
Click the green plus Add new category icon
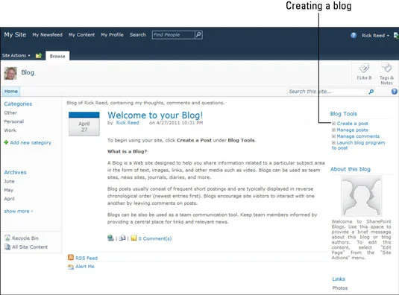tap(7, 142)
